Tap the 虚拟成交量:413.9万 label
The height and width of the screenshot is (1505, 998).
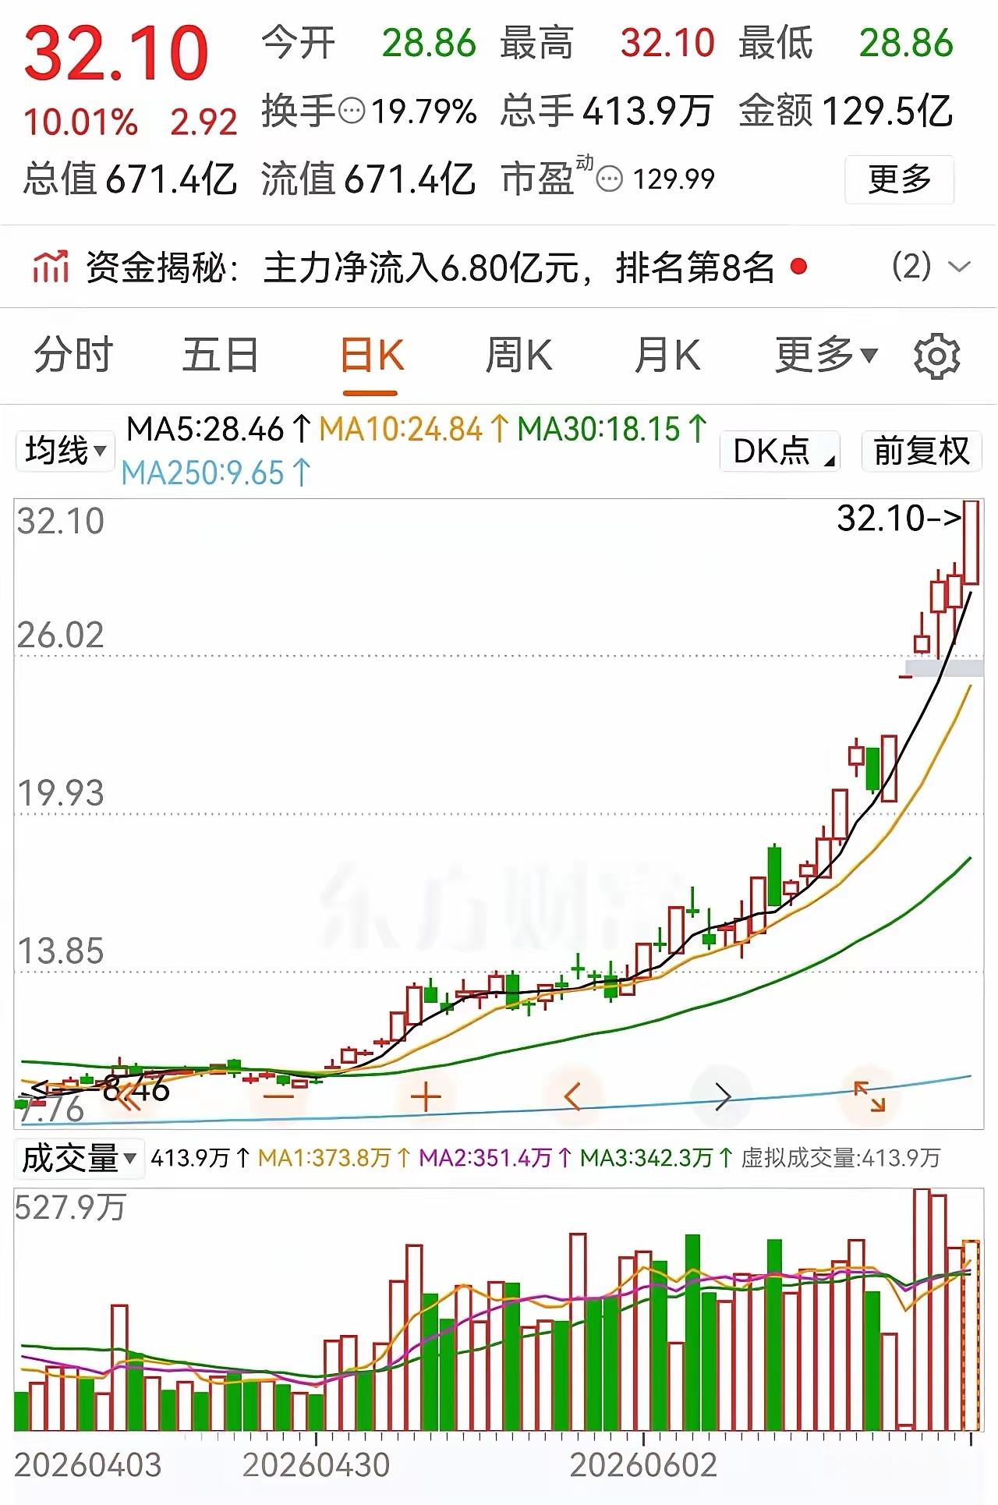[841, 1158]
